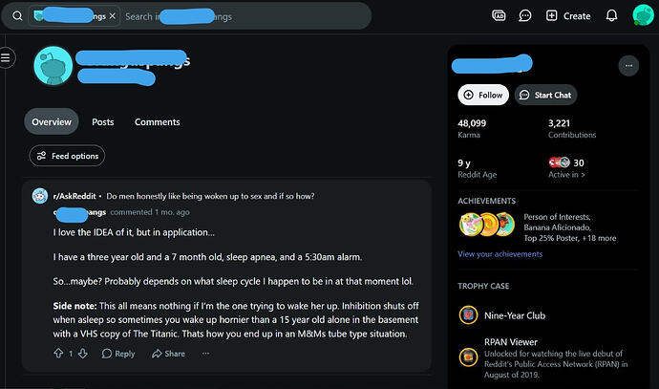Viewport: 659px width, 389px height.
Task: Click the Create post button
Action: coord(568,16)
